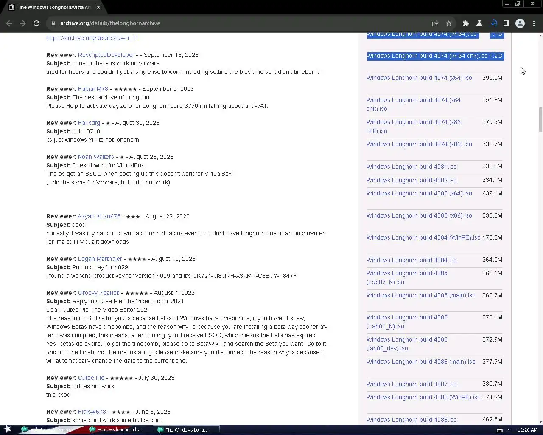The height and width of the screenshot is (435, 543).
Task: Download Longhorn build 4086 (Lab01_N).iso
Action: [407, 322]
